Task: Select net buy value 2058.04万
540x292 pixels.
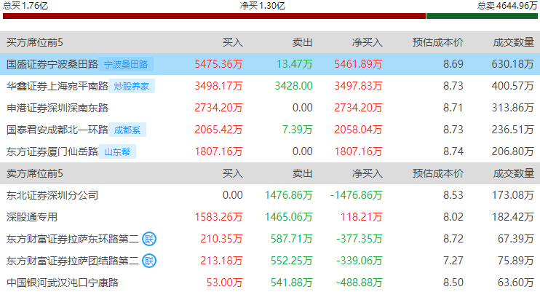Action: [359, 130]
